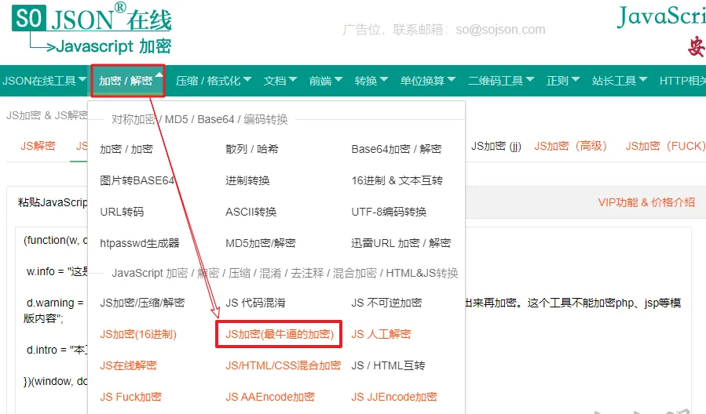Open the JS加密（高级）tab
This screenshot has height=414, width=706.
(570, 146)
